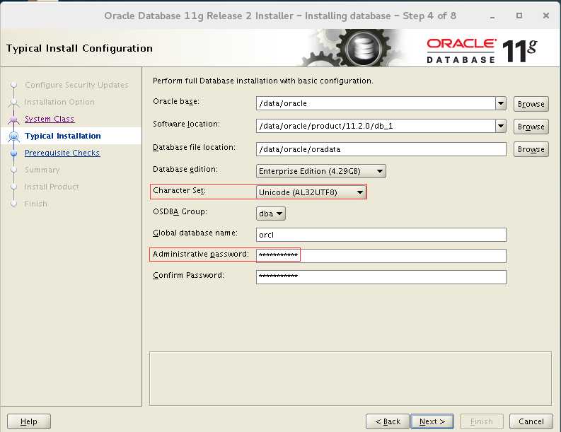This screenshot has height=432, width=561.
Task: Focus the Database file location field
Action: (381, 149)
